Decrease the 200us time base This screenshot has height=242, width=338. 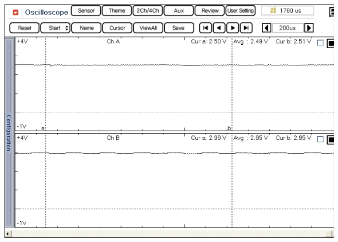click(x=267, y=28)
